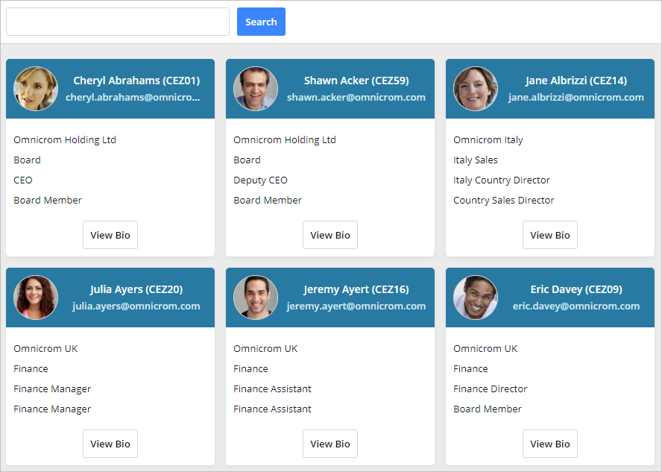The image size is (662, 472).
Task: Focus the employee search text field
Action: (x=118, y=22)
